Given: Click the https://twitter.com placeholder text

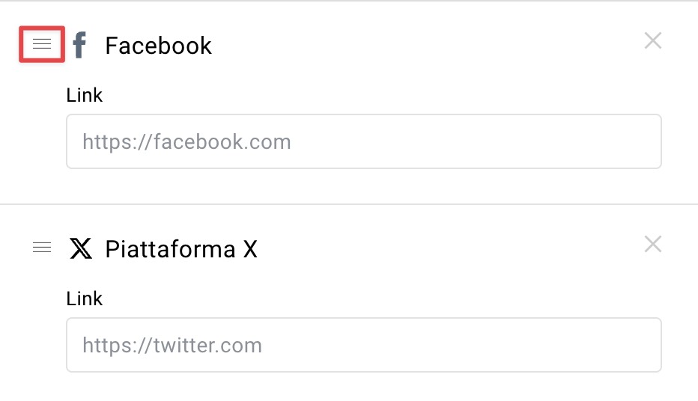Looking at the screenshot, I should click(172, 346).
